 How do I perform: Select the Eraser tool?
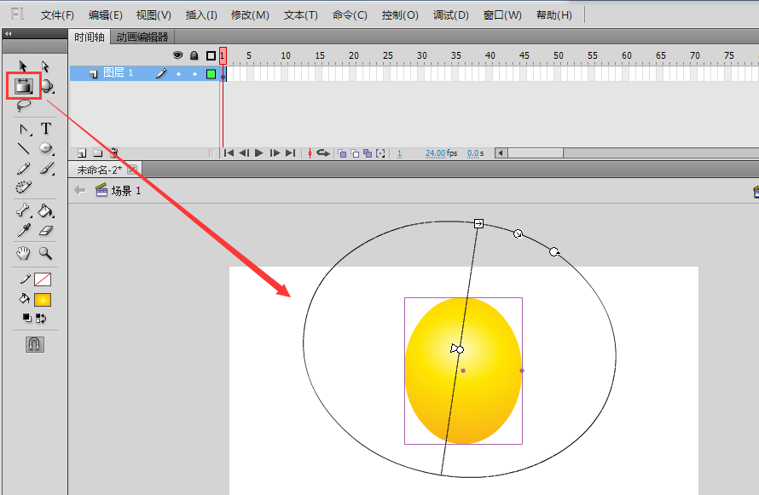[x=46, y=231]
